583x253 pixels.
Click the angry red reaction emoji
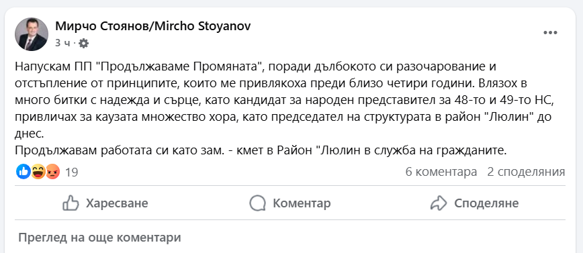pyautogui.click(x=52, y=172)
